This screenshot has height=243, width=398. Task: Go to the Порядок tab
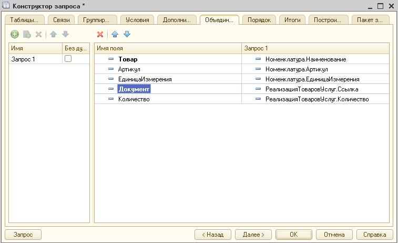[259, 20]
